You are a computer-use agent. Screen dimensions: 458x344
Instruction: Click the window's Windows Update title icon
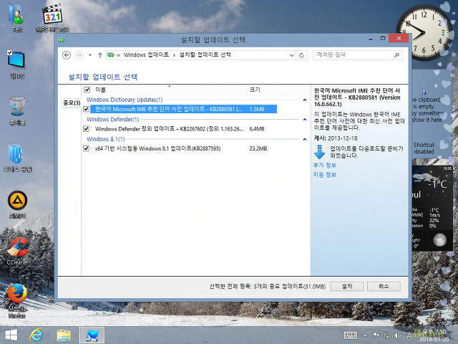(x=61, y=40)
